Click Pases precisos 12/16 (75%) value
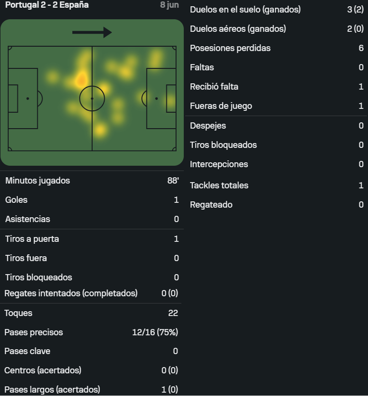The height and width of the screenshot is (396, 368). point(155,332)
